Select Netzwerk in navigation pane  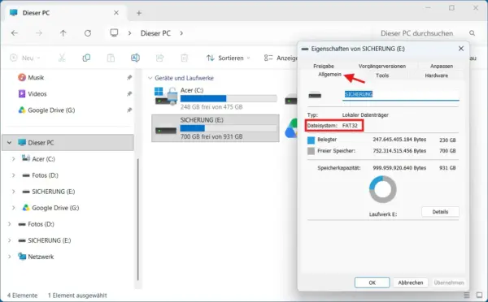[x=41, y=257]
